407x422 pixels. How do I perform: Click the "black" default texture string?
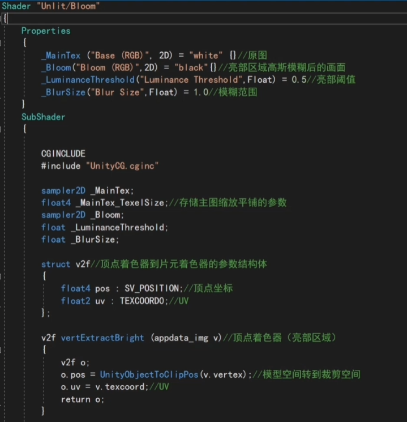pos(191,67)
